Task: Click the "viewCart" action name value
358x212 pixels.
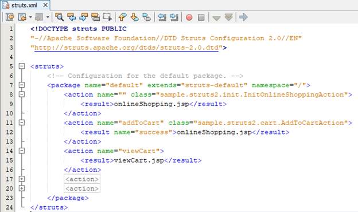Action: 139,151
